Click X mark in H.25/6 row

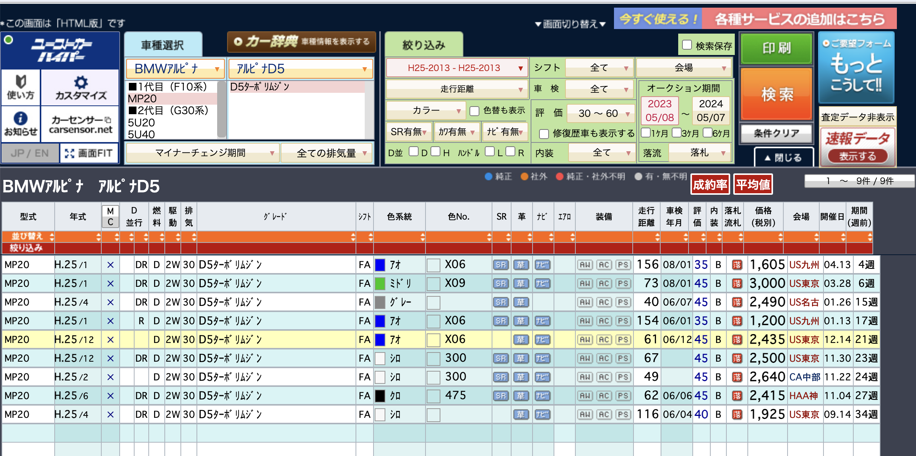[110, 396]
